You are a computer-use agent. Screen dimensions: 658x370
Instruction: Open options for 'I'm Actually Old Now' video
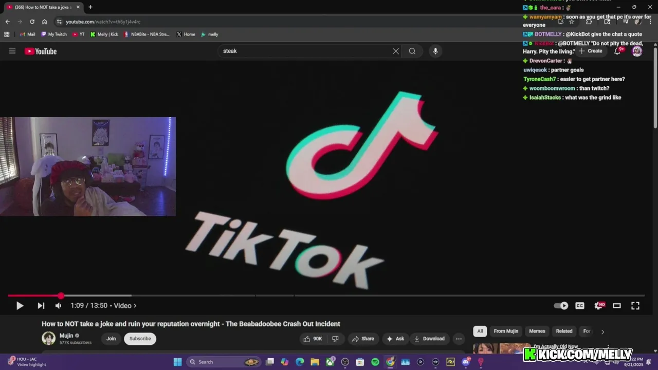608,347
